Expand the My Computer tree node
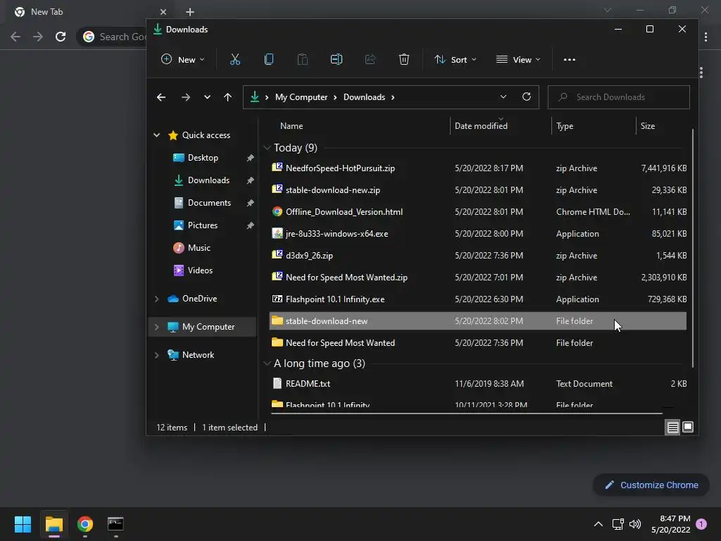The height and width of the screenshot is (541, 721). [x=156, y=327]
